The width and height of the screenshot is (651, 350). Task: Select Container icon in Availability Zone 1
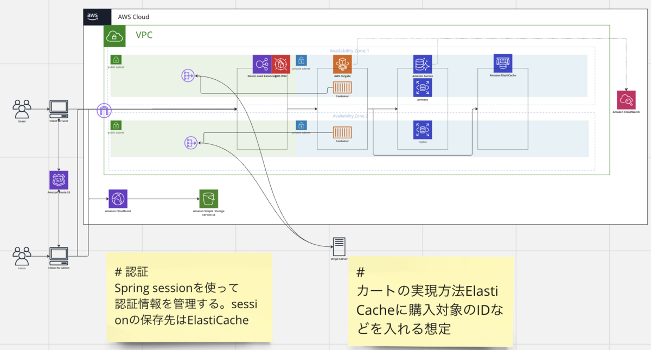342,87
